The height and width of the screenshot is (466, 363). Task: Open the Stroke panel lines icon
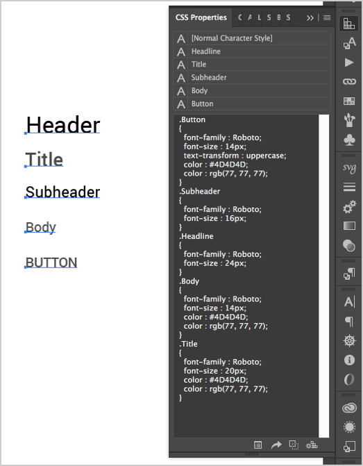pos(349,187)
